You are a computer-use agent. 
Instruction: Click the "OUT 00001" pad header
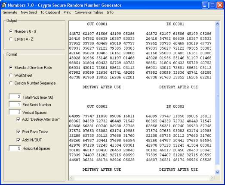[97, 24]
